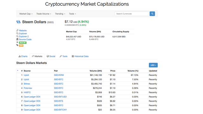
Task: Switch to the Charts tab
Action: pos(23,56)
